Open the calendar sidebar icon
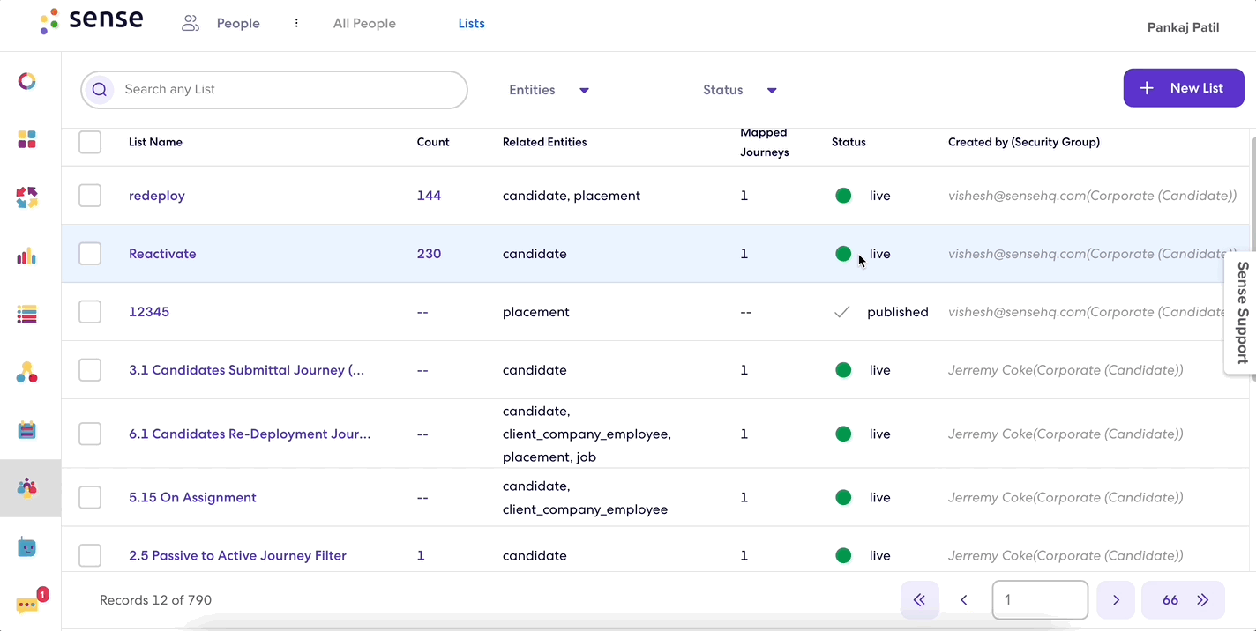Viewport: 1256px width, 631px height. [27, 430]
